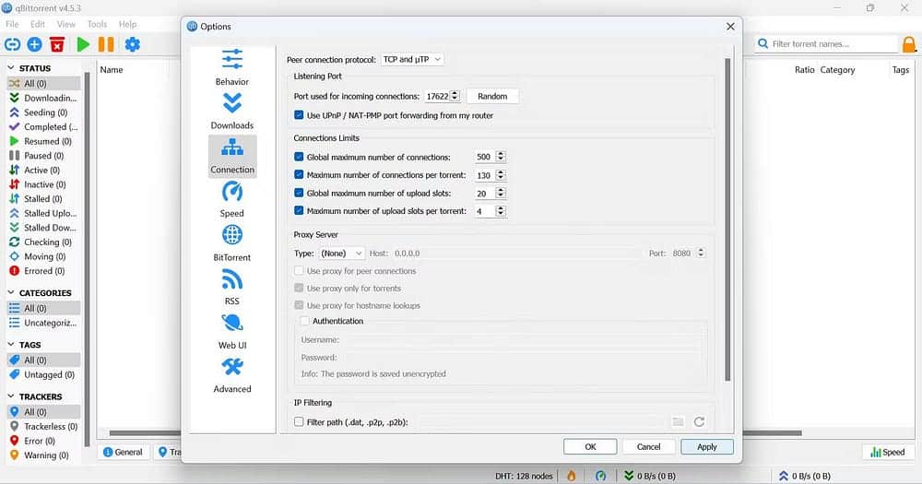
Task: Select Errored (0) status filter
Action: click(x=43, y=271)
